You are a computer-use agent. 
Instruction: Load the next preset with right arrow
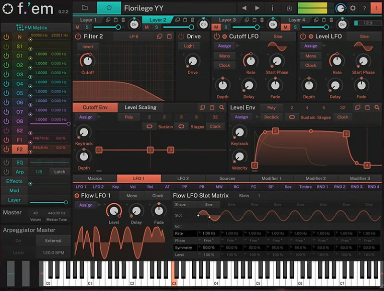pos(257,8)
